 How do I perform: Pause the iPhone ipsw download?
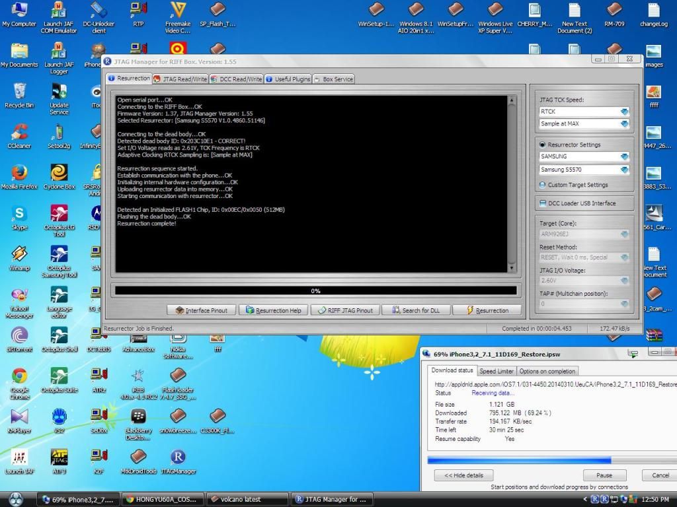click(604, 475)
